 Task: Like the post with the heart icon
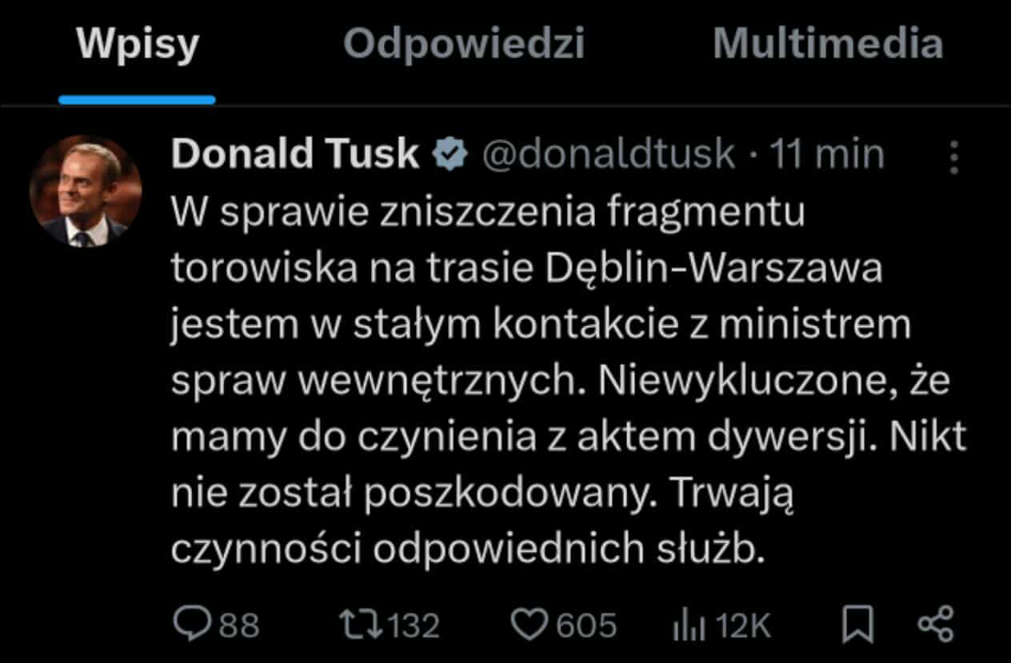coord(528,625)
